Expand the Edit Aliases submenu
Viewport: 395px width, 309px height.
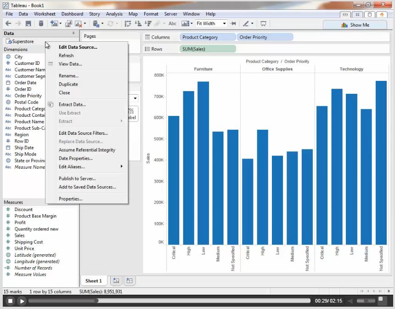coord(122,167)
